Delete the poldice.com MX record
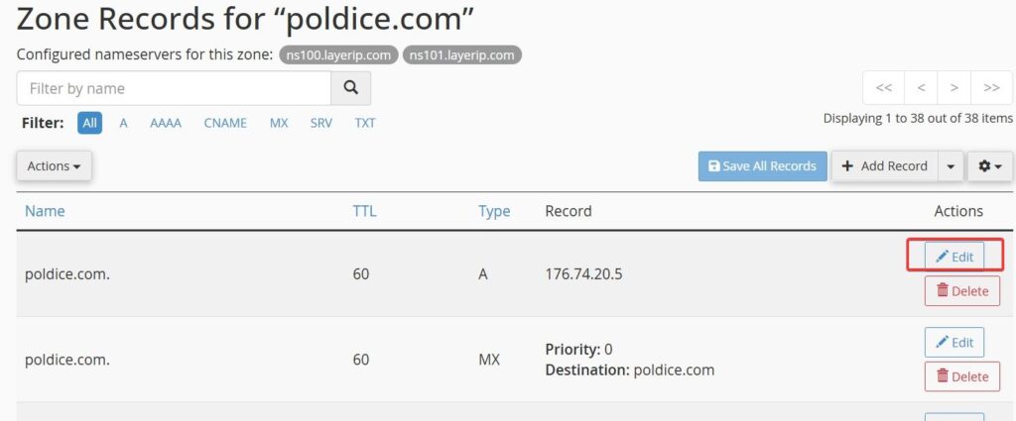The image size is (1016, 421). [954, 376]
